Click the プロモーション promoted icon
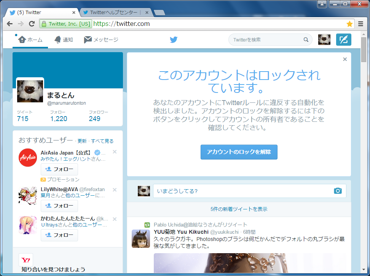Screen dimensions: 370x276 tap(43, 180)
